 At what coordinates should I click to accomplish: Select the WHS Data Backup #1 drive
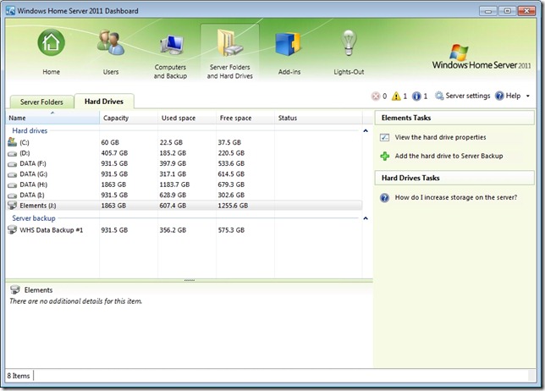coord(51,229)
